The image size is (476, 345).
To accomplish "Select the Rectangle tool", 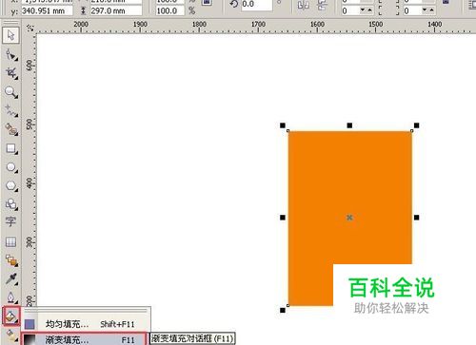I will [11, 148].
